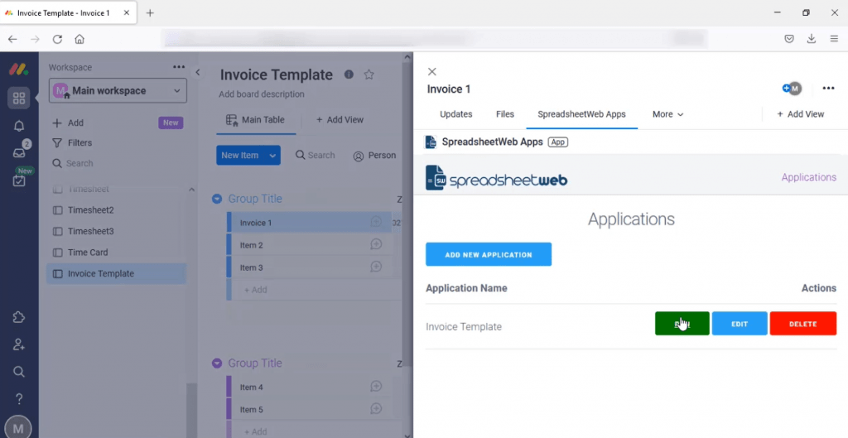Open the conversation bubble for Item 3

(376, 267)
